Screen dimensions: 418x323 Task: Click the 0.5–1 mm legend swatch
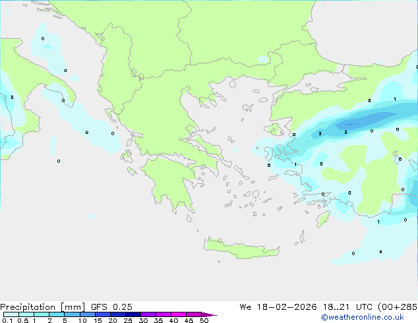click(26, 314)
